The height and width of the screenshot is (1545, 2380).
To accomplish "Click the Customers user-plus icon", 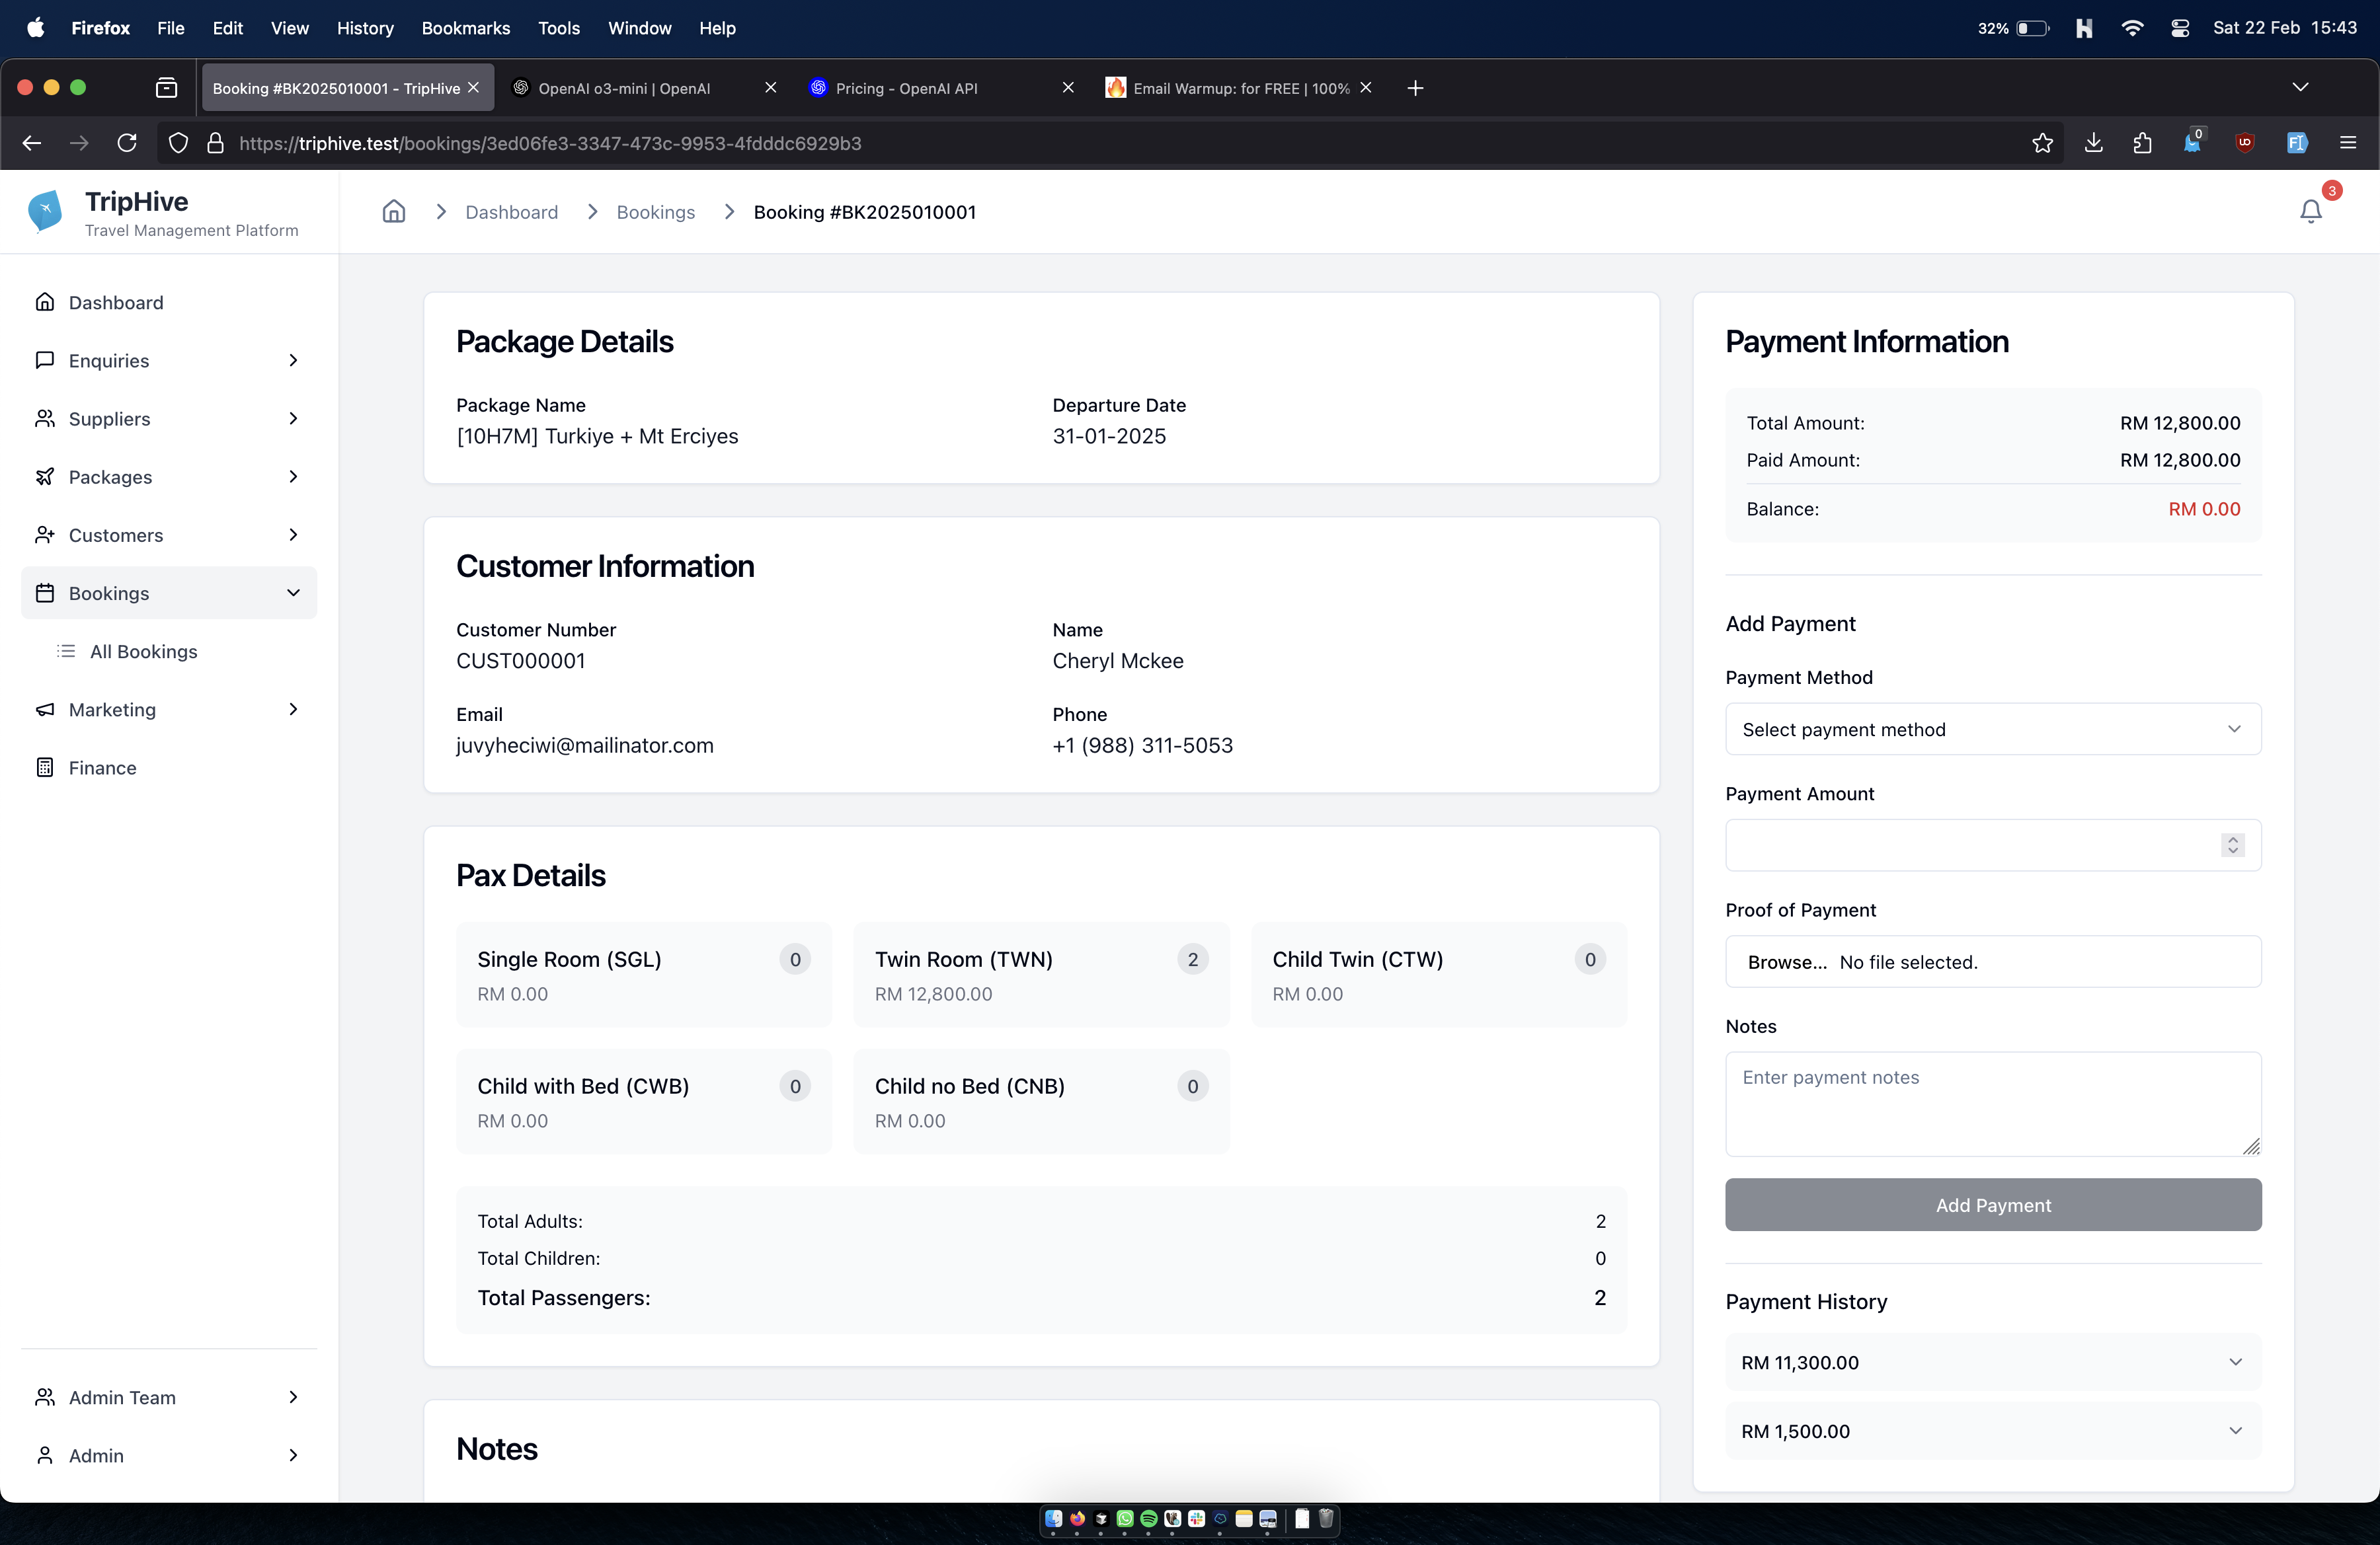I will (44, 535).
